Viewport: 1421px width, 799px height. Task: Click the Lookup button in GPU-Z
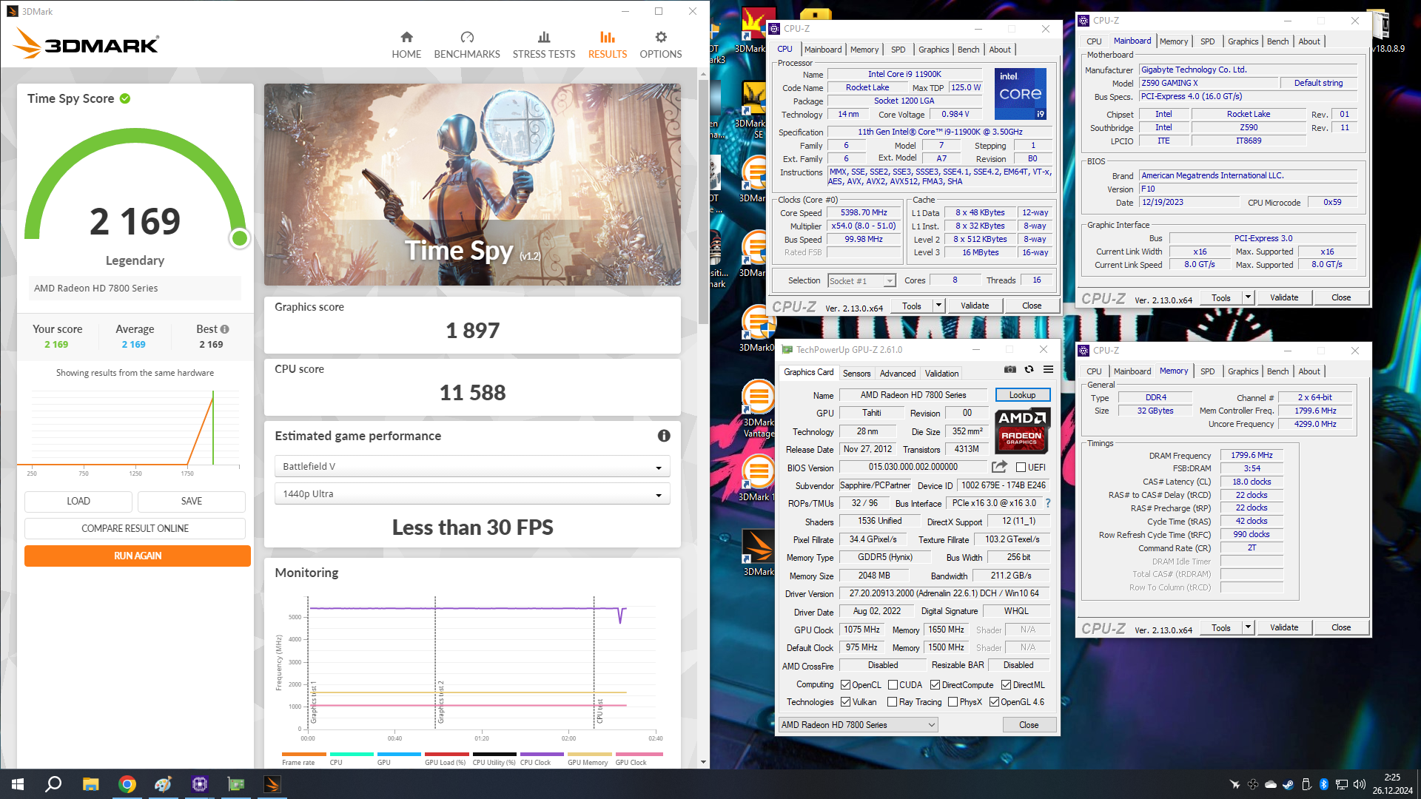tap(1022, 395)
